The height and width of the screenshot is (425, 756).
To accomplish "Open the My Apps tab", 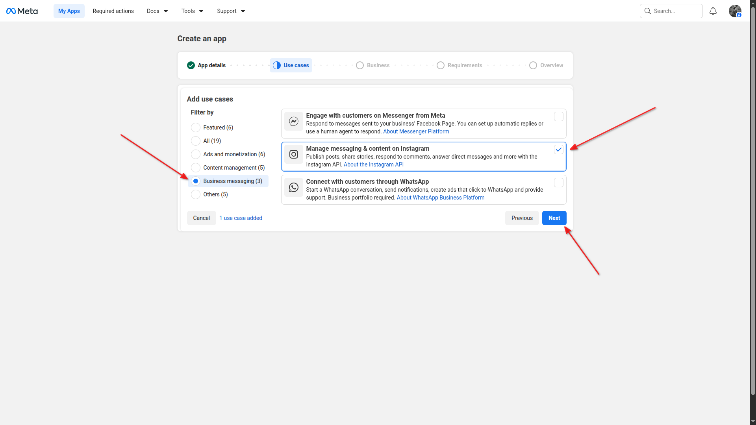I will [x=69, y=11].
